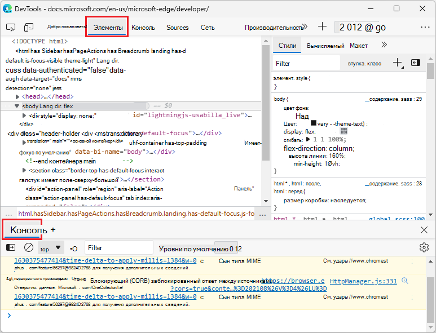Image resolution: width=436 pixels, height=333 pixels.
Task: Toggle computed styles sidebar icon
Action: click(416, 63)
